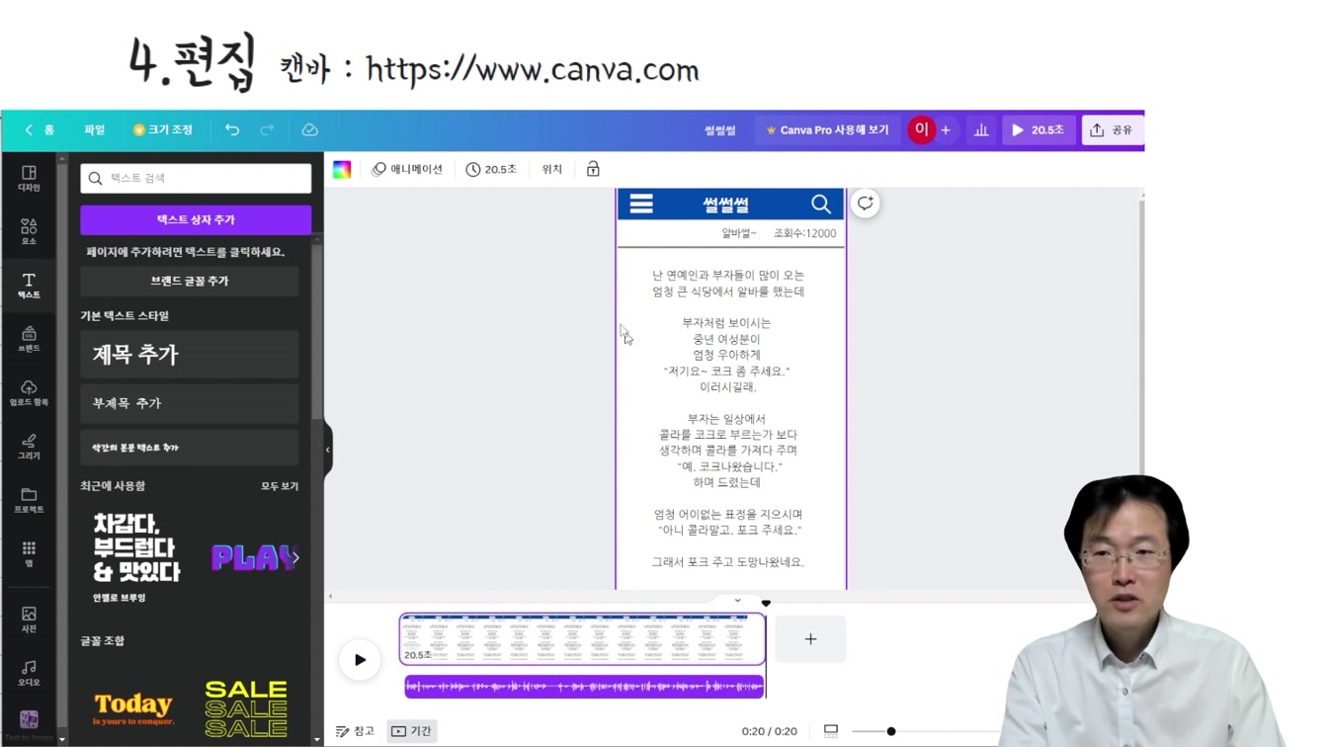
Task: Click the magnifier icon on canvas header
Action: [x=821, y=204]
